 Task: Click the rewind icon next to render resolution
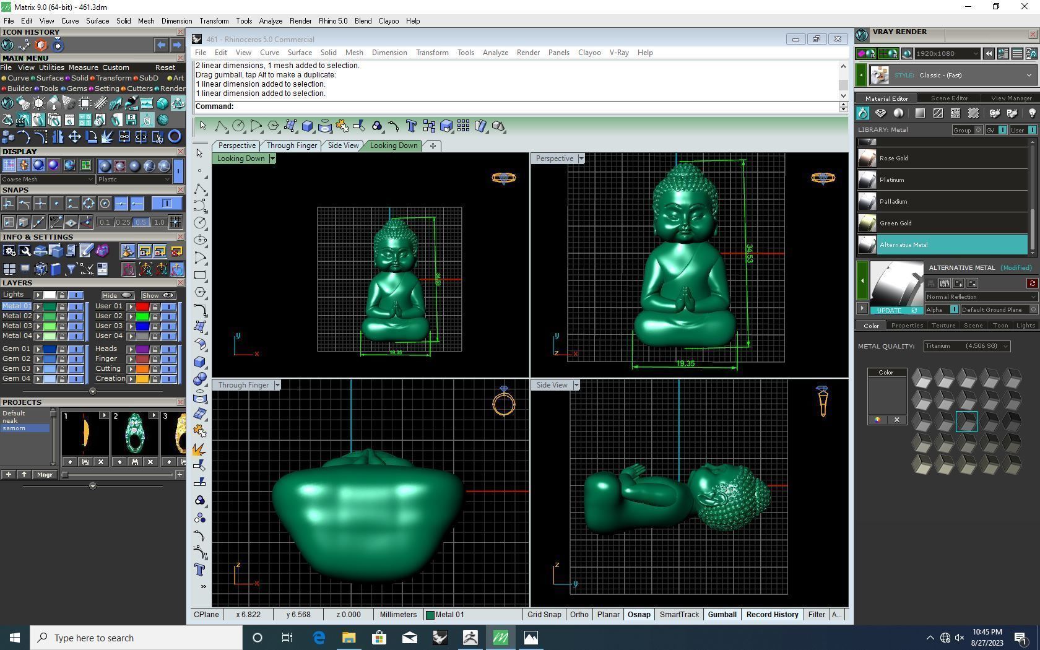(x=989, y=54)
